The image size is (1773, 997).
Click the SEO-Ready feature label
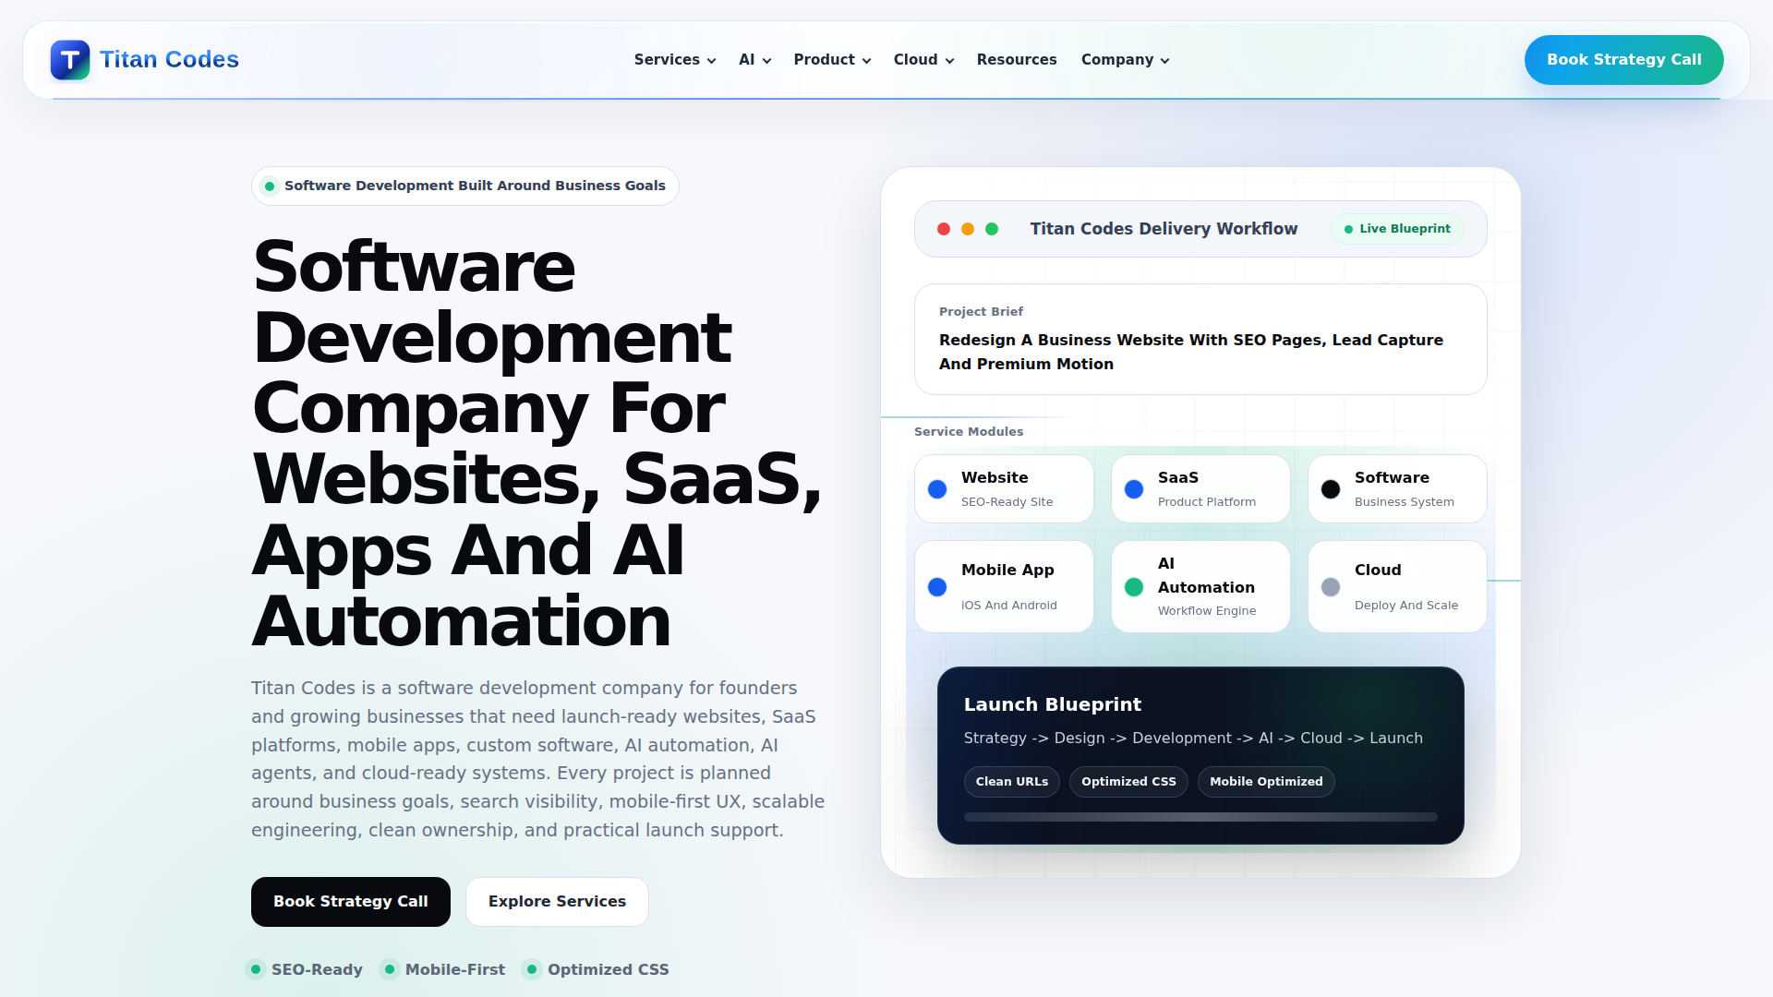[x=317, y=969]
